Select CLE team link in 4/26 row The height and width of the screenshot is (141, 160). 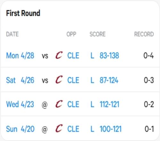click(x=73, y=80)
